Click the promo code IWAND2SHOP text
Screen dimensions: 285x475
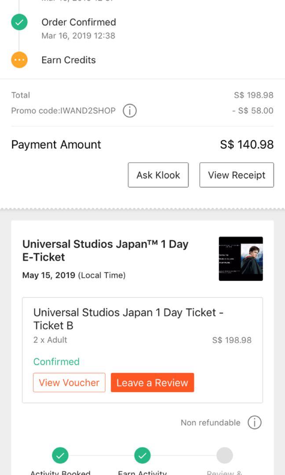point(63,111)
